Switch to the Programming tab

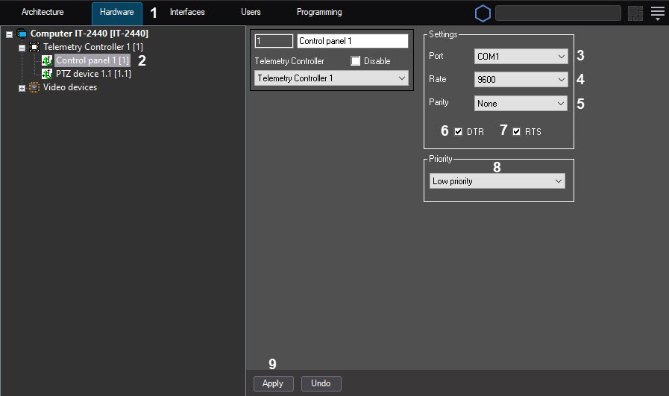coord(319,13)
